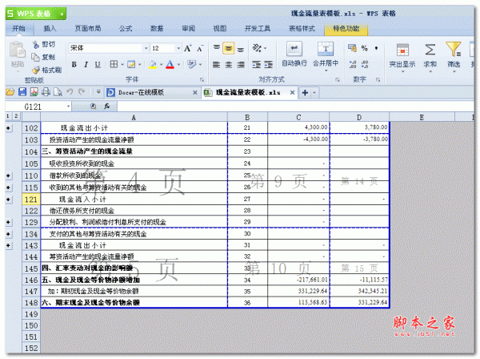480x359 pixels.
Task: Click the formula bar input field
Action: point(295,107)
